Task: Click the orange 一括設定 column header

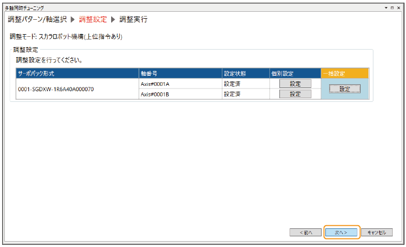Action: (345, 73)
